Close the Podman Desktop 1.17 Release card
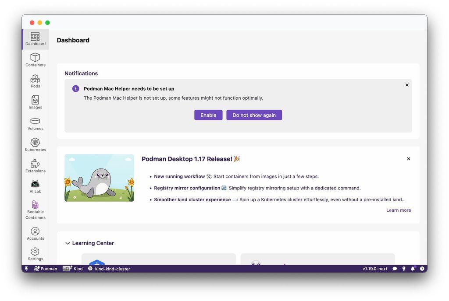This screenshot has height=301, width=449. [409, 159]
